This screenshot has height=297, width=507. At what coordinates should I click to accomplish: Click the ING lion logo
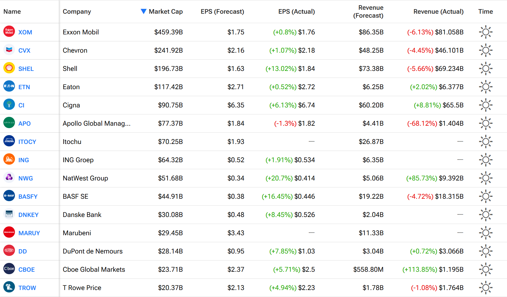[x=9, y=159]
